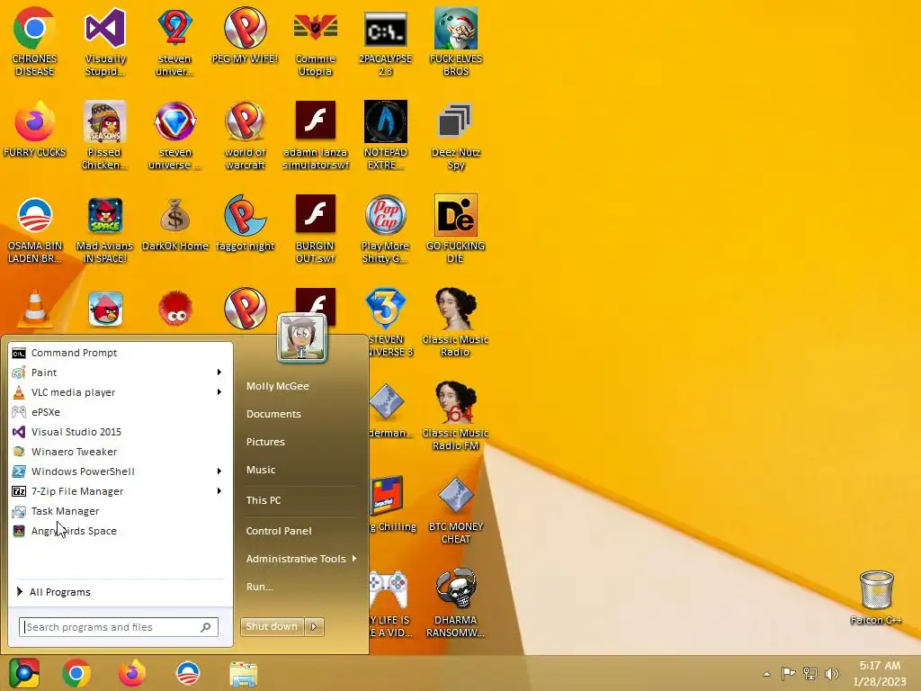This screenshot has width=921, height=691.
Task: Open File Explorer from the taskbar
Action: 243,674
